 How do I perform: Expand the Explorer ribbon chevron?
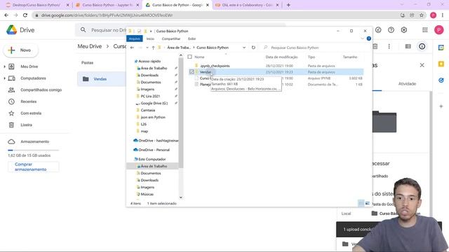[362, 38]
